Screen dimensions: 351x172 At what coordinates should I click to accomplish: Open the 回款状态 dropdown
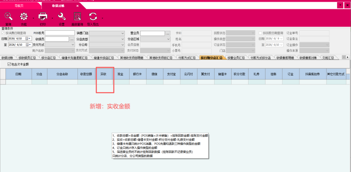[x=240, y=33]
